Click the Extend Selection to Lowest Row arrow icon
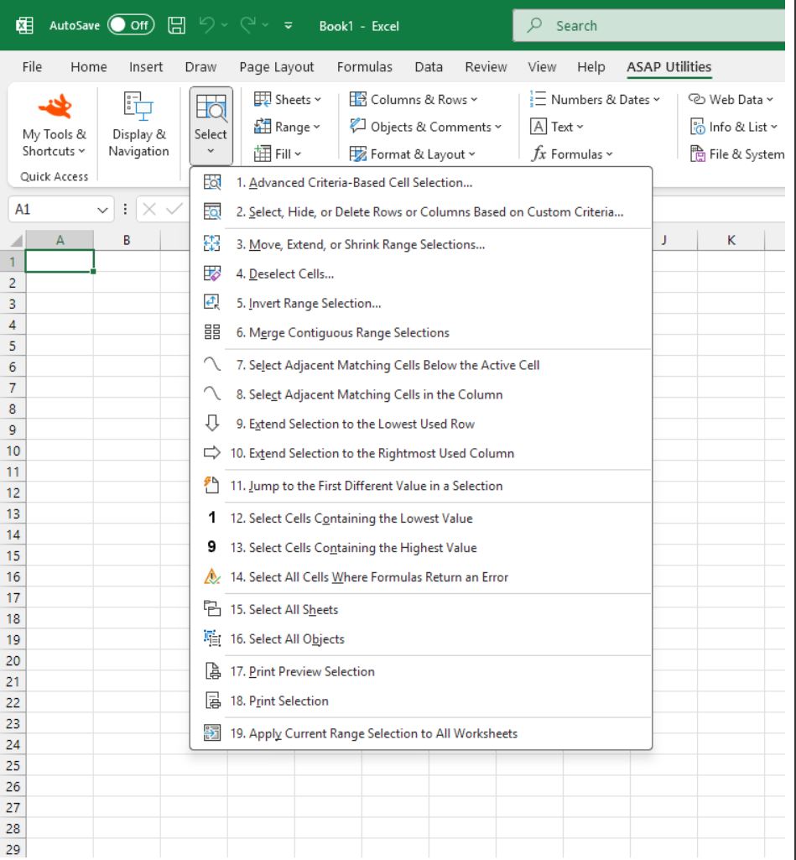Viewport: 796px width, 860px height. tap(212, 424)
